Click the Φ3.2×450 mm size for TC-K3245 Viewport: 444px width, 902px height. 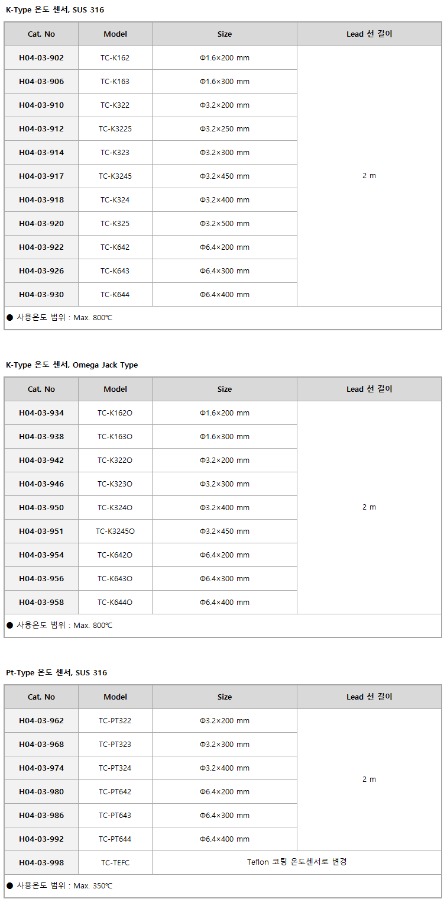[x=225, y=176]
